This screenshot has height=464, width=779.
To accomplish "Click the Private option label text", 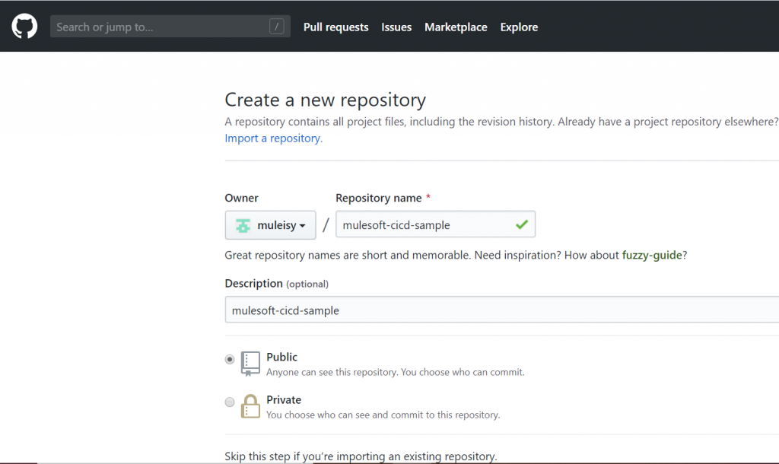I will pyautogui.click(x=284, y=400).
